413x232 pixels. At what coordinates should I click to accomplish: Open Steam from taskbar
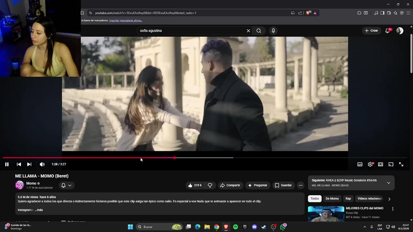click(264, 227)
